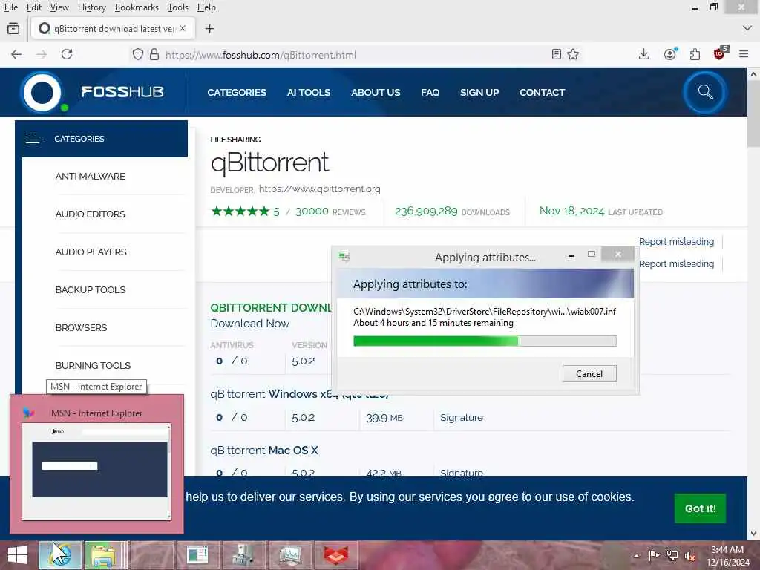The width and height of the screenshot is (760, 570).
Task: Select ANTI MALWARE category
Action: coord(90,177)
